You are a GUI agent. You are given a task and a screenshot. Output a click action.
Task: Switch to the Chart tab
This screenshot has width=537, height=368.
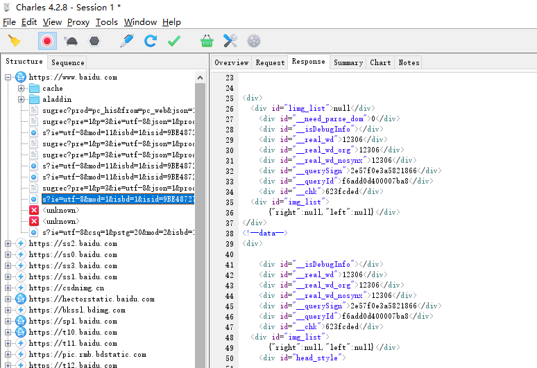[380, 62]
